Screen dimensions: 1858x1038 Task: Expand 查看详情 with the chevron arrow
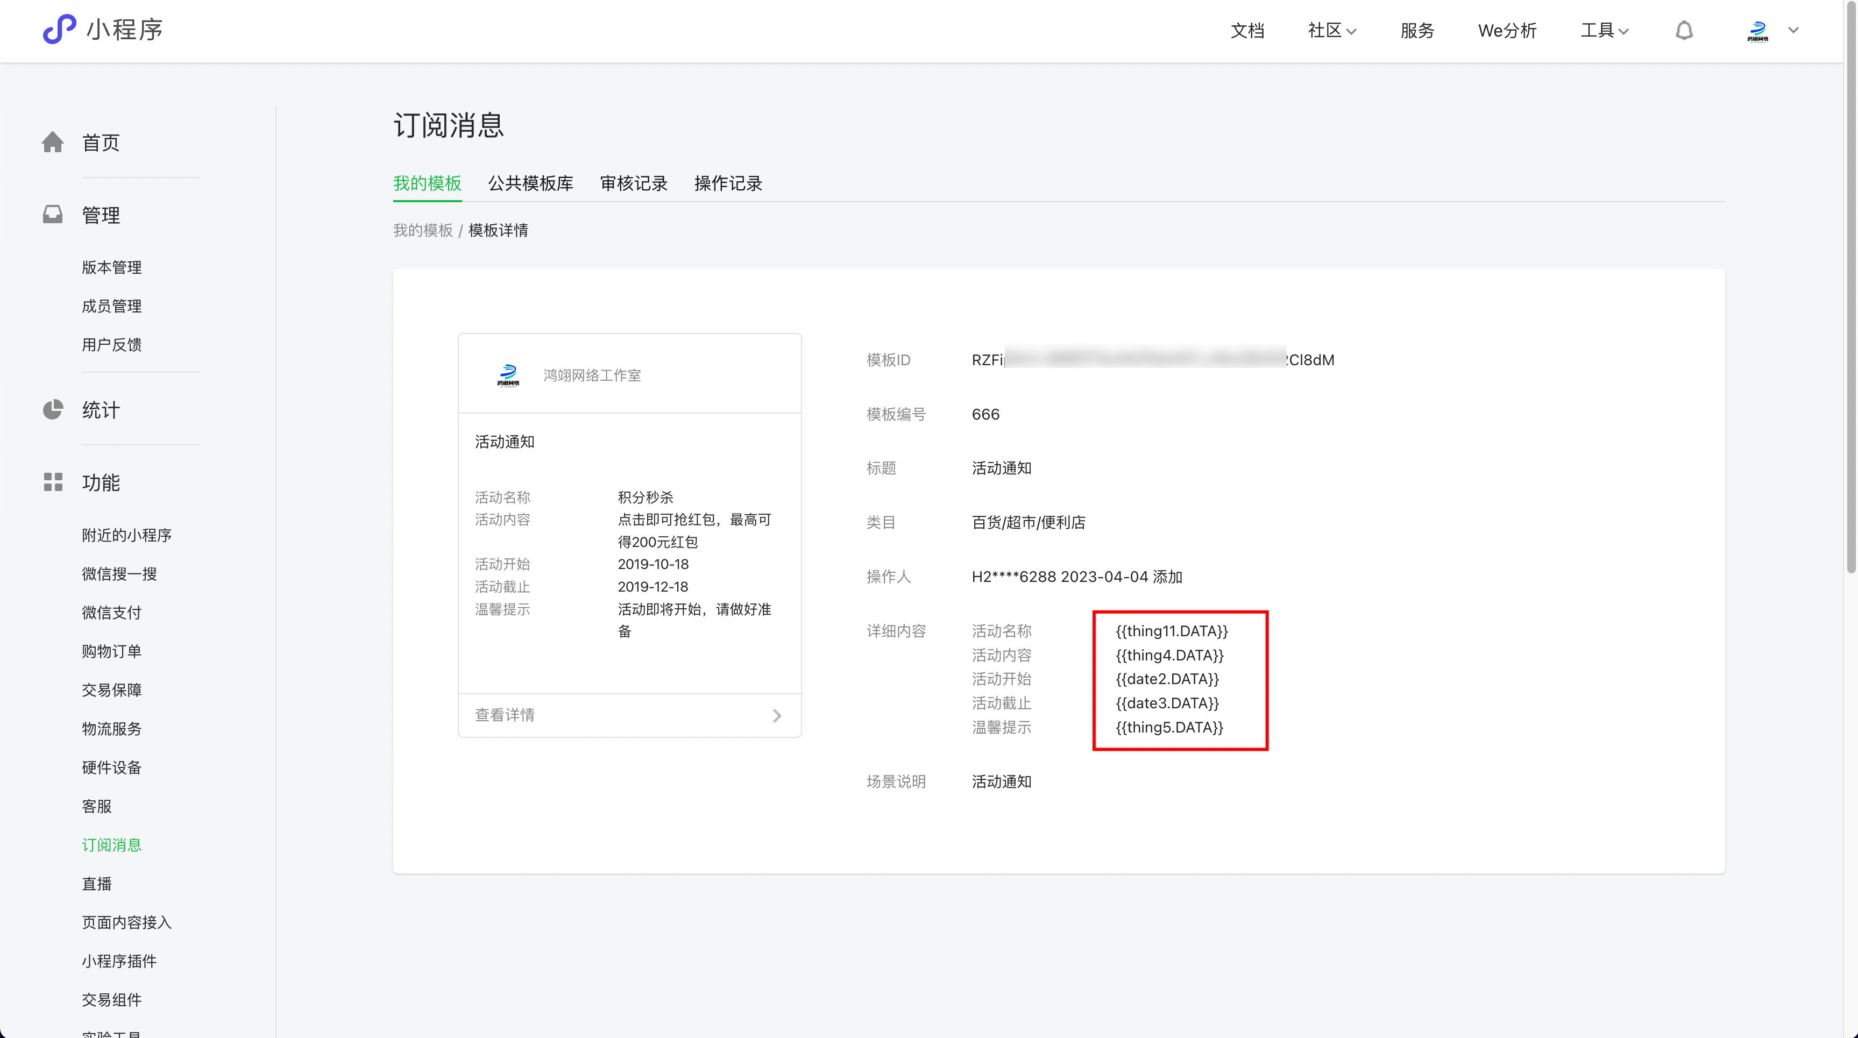(x=777, y=715)
